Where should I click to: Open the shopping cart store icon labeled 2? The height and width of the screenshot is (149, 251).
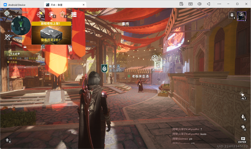pyautogui.click(x=51, y=14)
